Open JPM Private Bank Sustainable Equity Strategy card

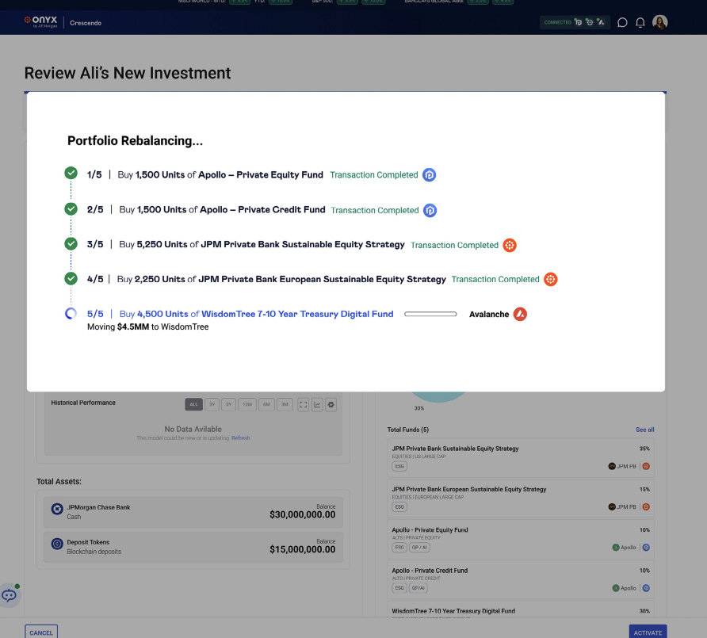click(521, 458)
